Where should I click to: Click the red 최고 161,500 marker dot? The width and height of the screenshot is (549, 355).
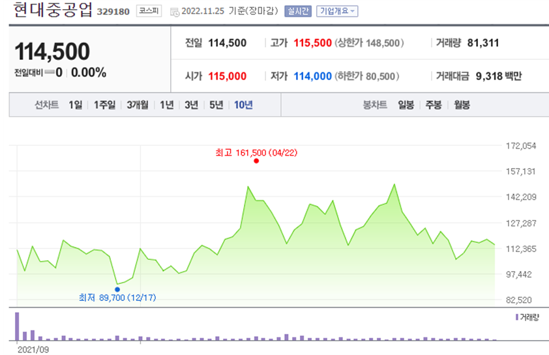tap(256, 161)
